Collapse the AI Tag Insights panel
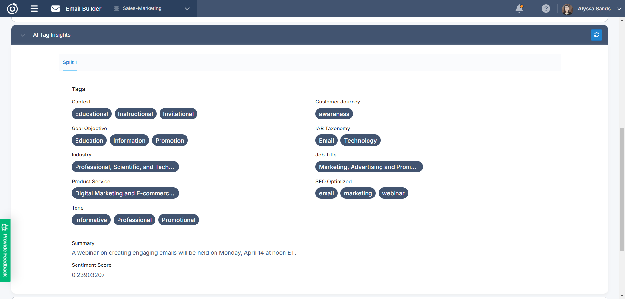 (23, 35)
